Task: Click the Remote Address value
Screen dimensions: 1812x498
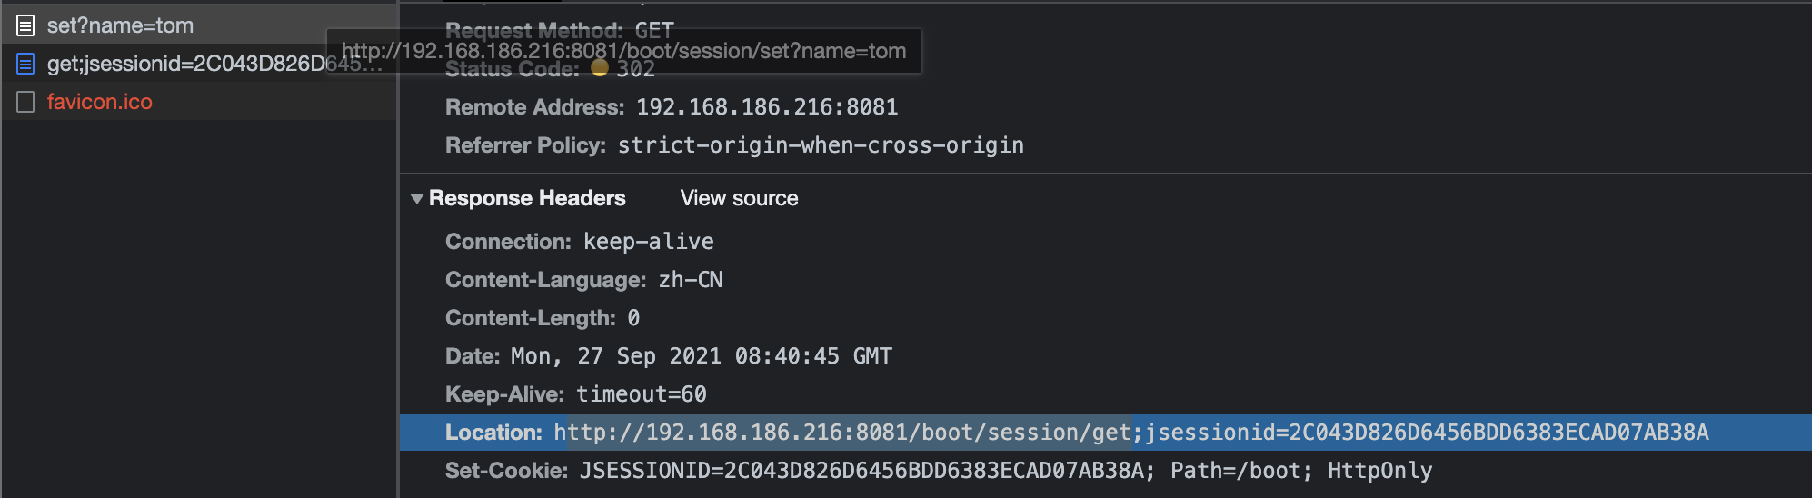Action: pyautogui.click(x=767, y=107)
